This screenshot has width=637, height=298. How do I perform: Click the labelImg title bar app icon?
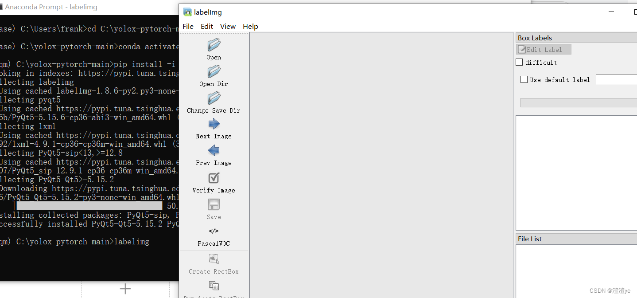[188, 12]
